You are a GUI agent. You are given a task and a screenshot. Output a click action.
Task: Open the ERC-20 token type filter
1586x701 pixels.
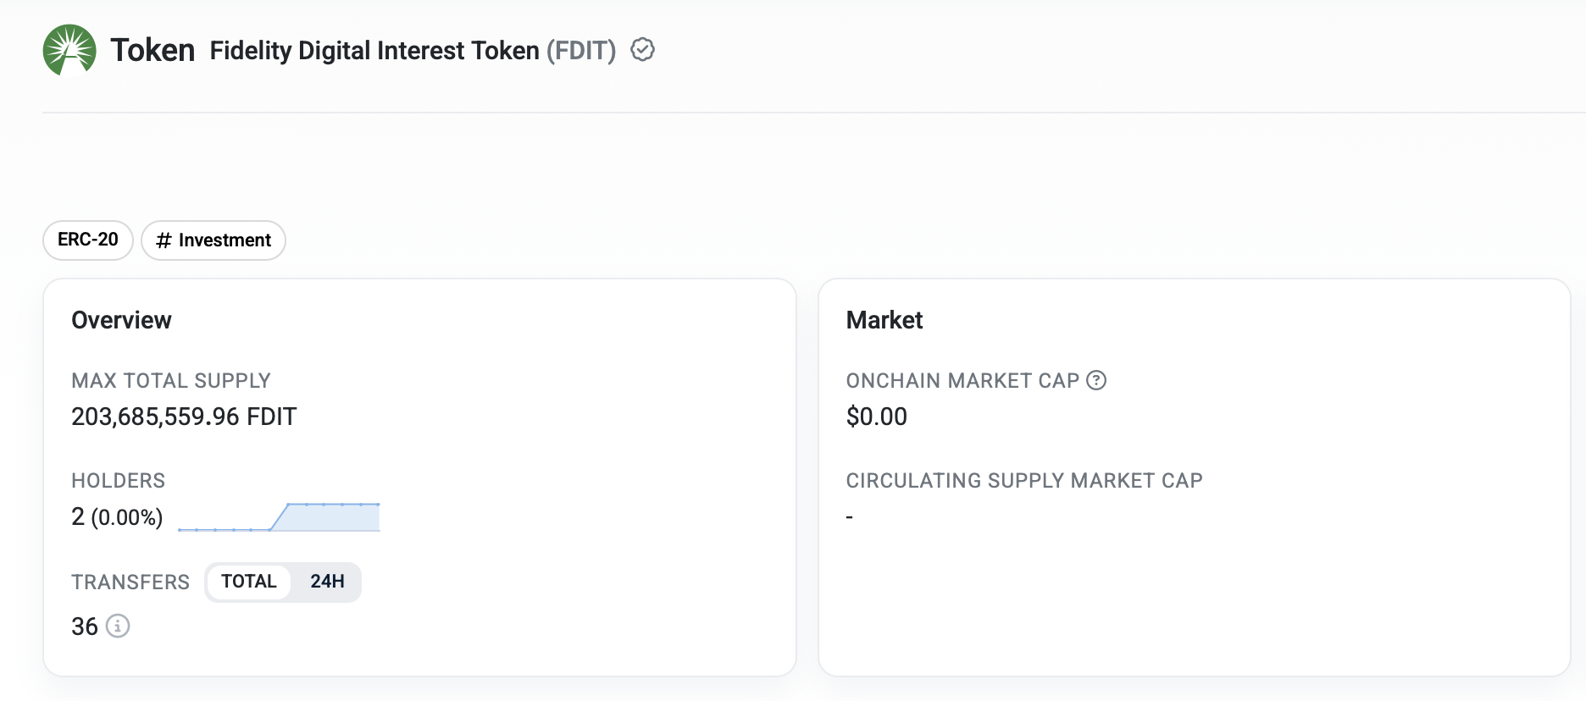click(87, 240)
